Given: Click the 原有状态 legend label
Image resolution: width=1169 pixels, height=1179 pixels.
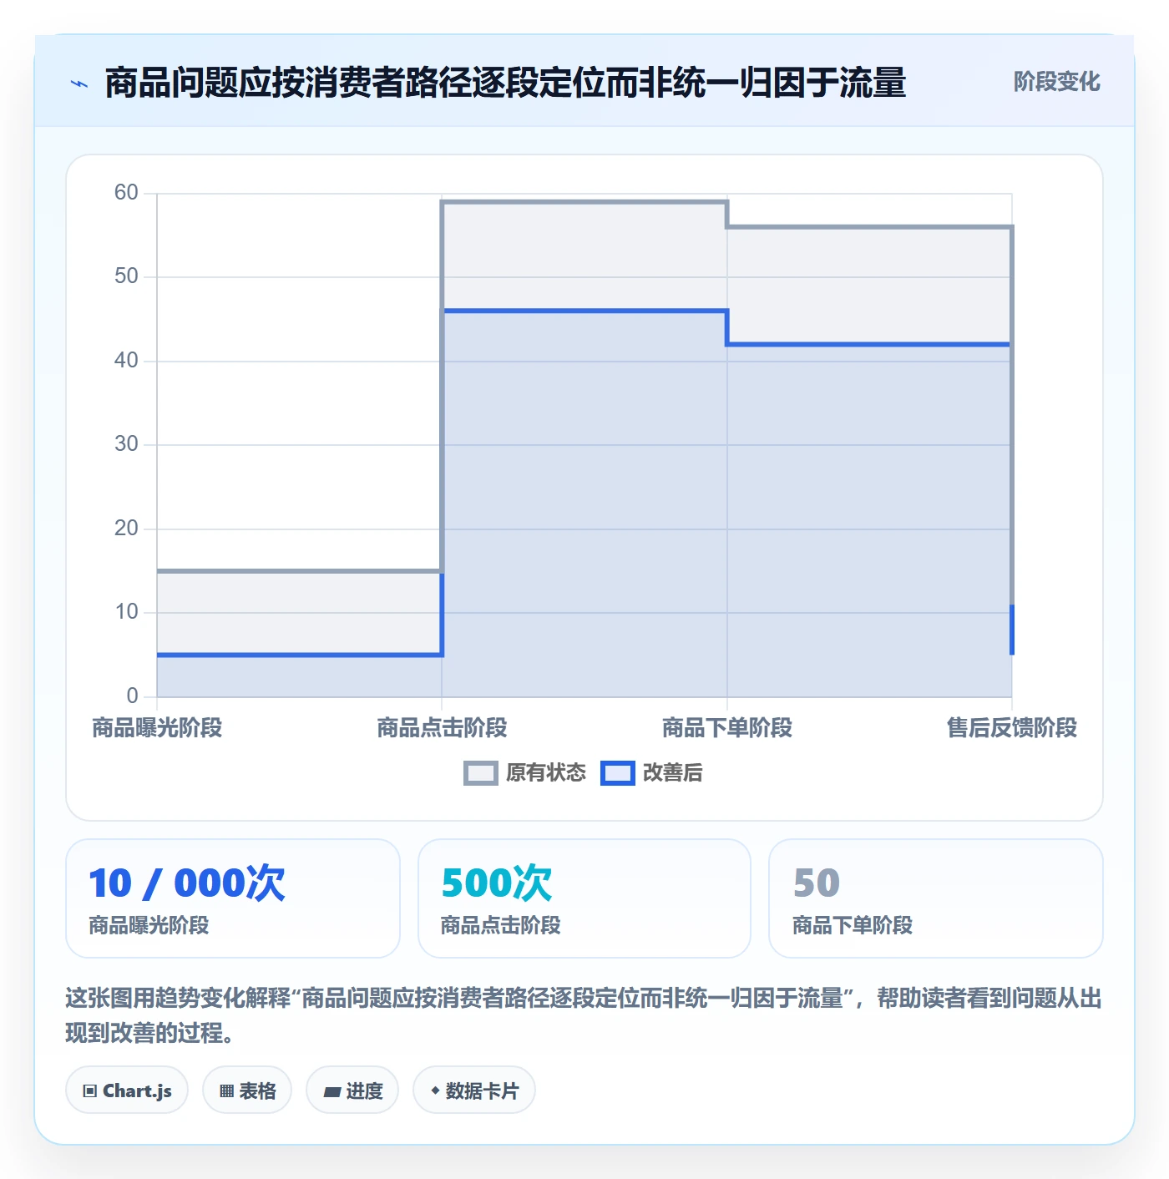Looking at the screenshot, I should point(545,773).
